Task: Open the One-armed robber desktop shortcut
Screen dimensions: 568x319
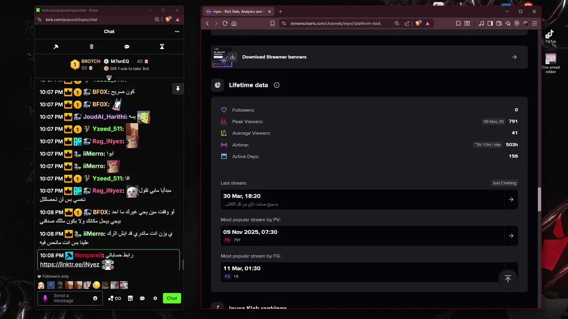Action: click(x=551, y=64)
